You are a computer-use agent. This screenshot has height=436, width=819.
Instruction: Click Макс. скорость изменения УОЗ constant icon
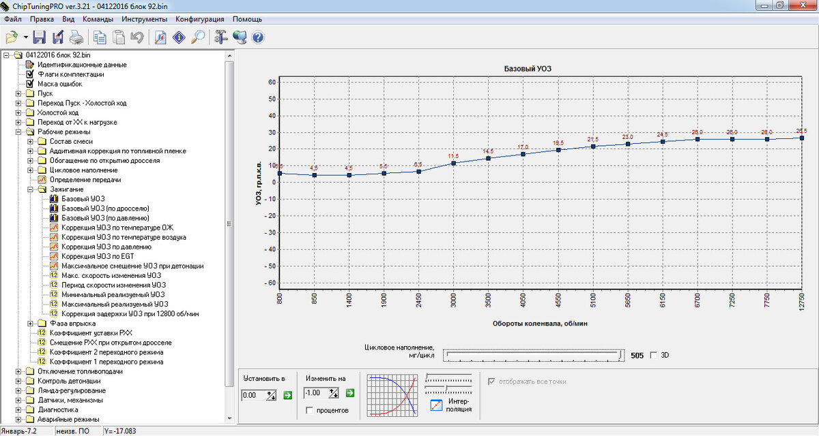click(x=55, y=275)
